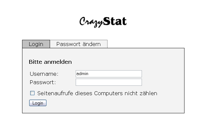The width and height of the screenshot is (203, 134).
Task: Focus the empty Passwort input field
Action: [x=109, y=82]
